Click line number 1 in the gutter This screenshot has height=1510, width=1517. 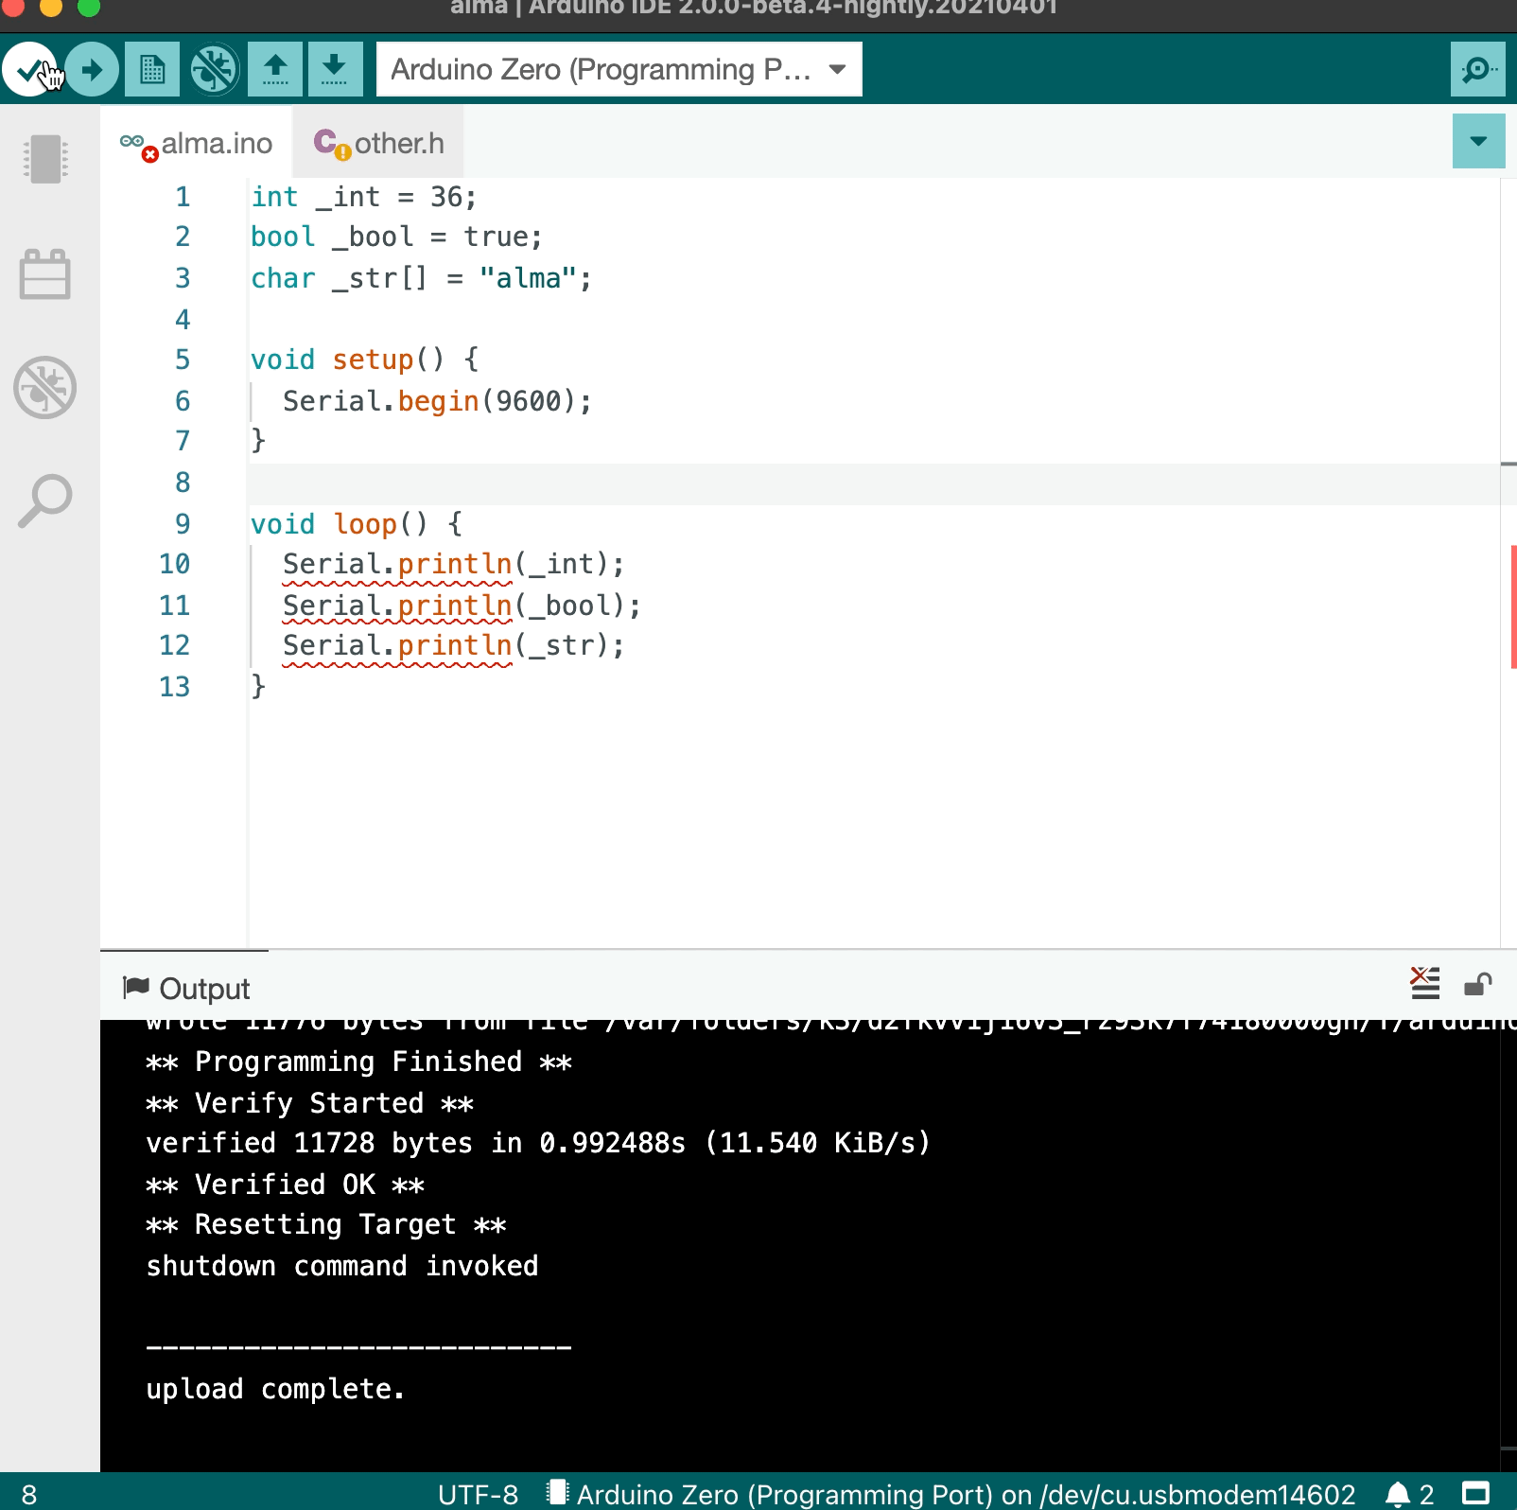[183, 197]
